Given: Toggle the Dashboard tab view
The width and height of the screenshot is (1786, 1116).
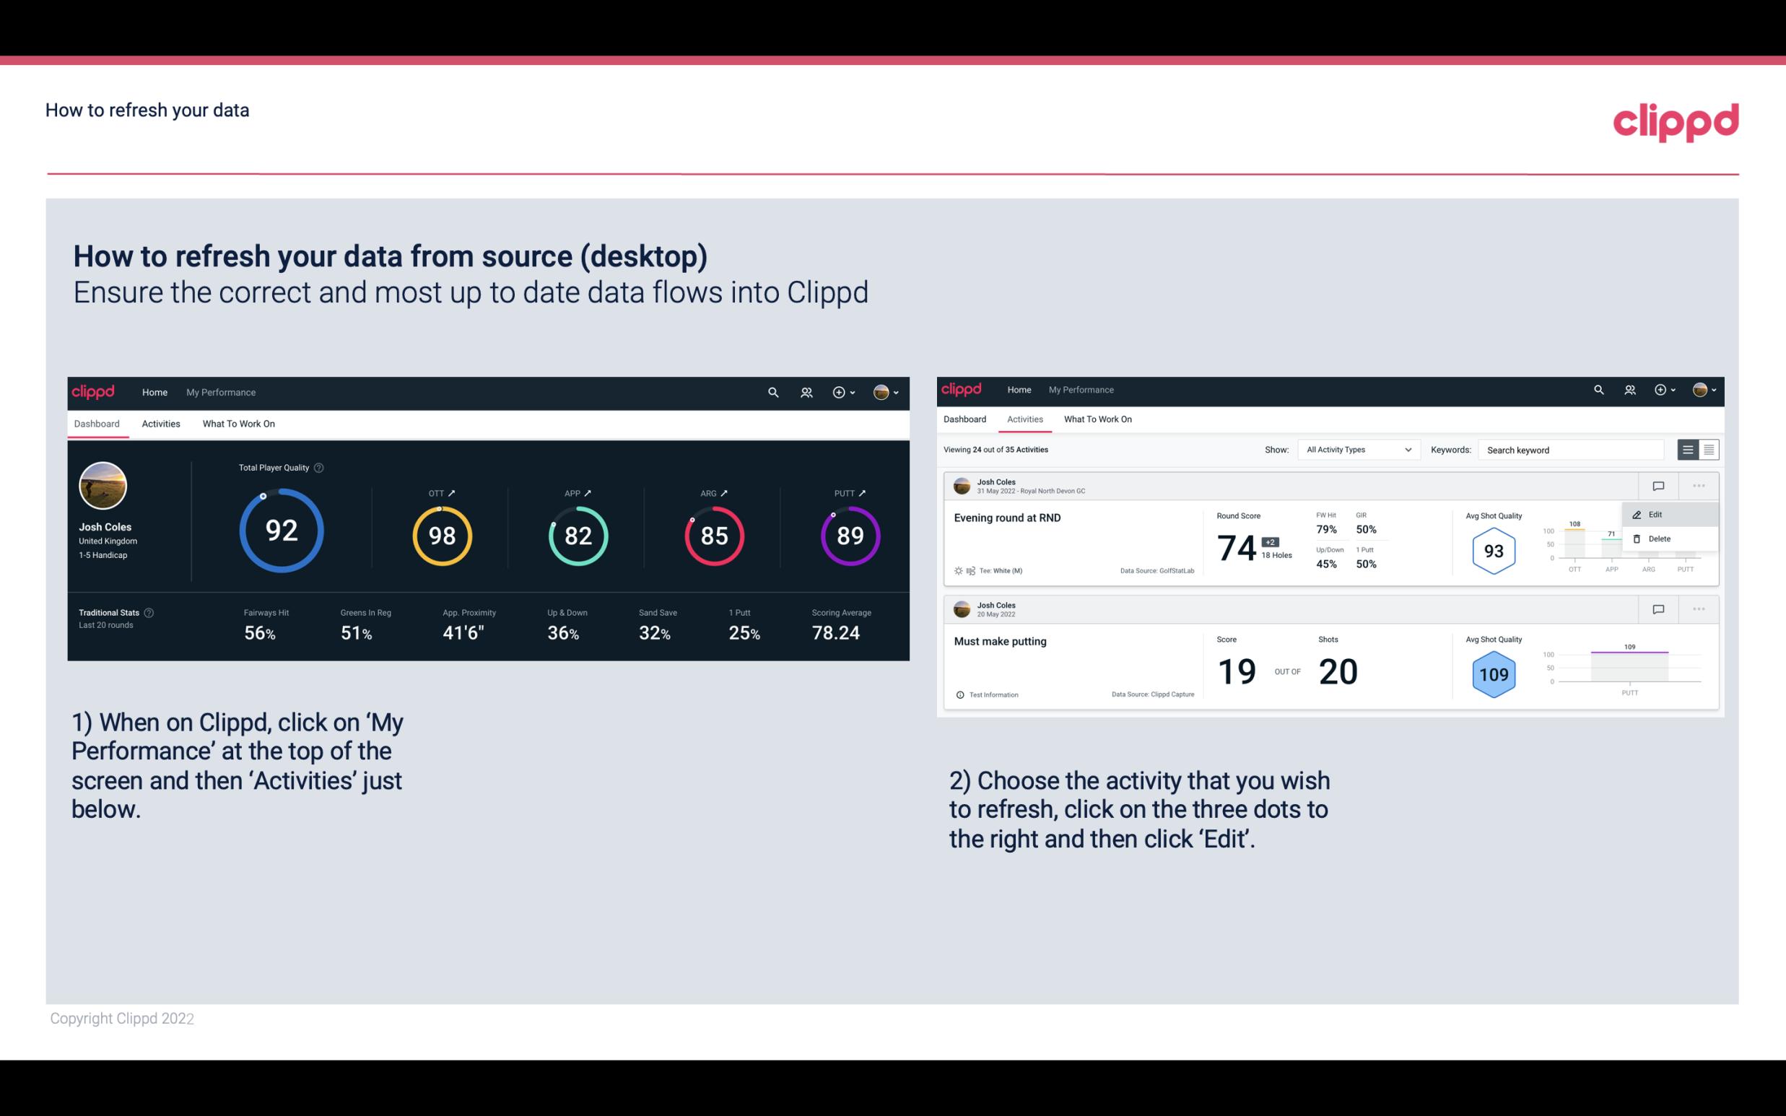Looking at the screenshot, I should 97,423.
